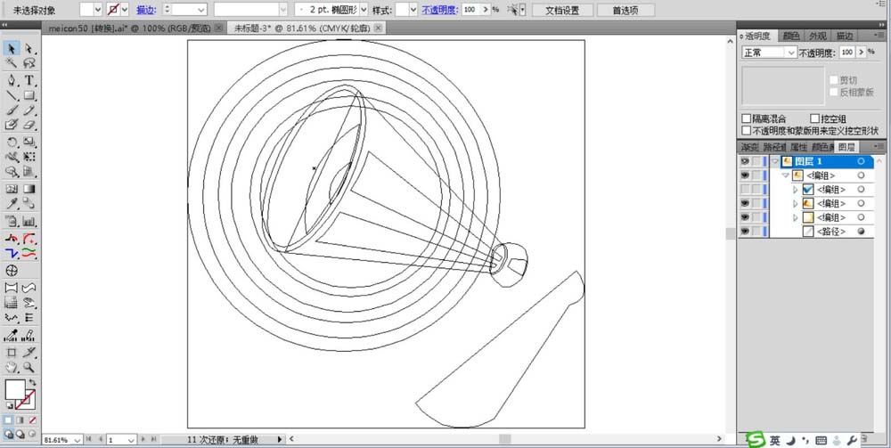Pick the Pencil tool
Image resolution: width=891 pixels, height=448 pixels.
point(29,110)
